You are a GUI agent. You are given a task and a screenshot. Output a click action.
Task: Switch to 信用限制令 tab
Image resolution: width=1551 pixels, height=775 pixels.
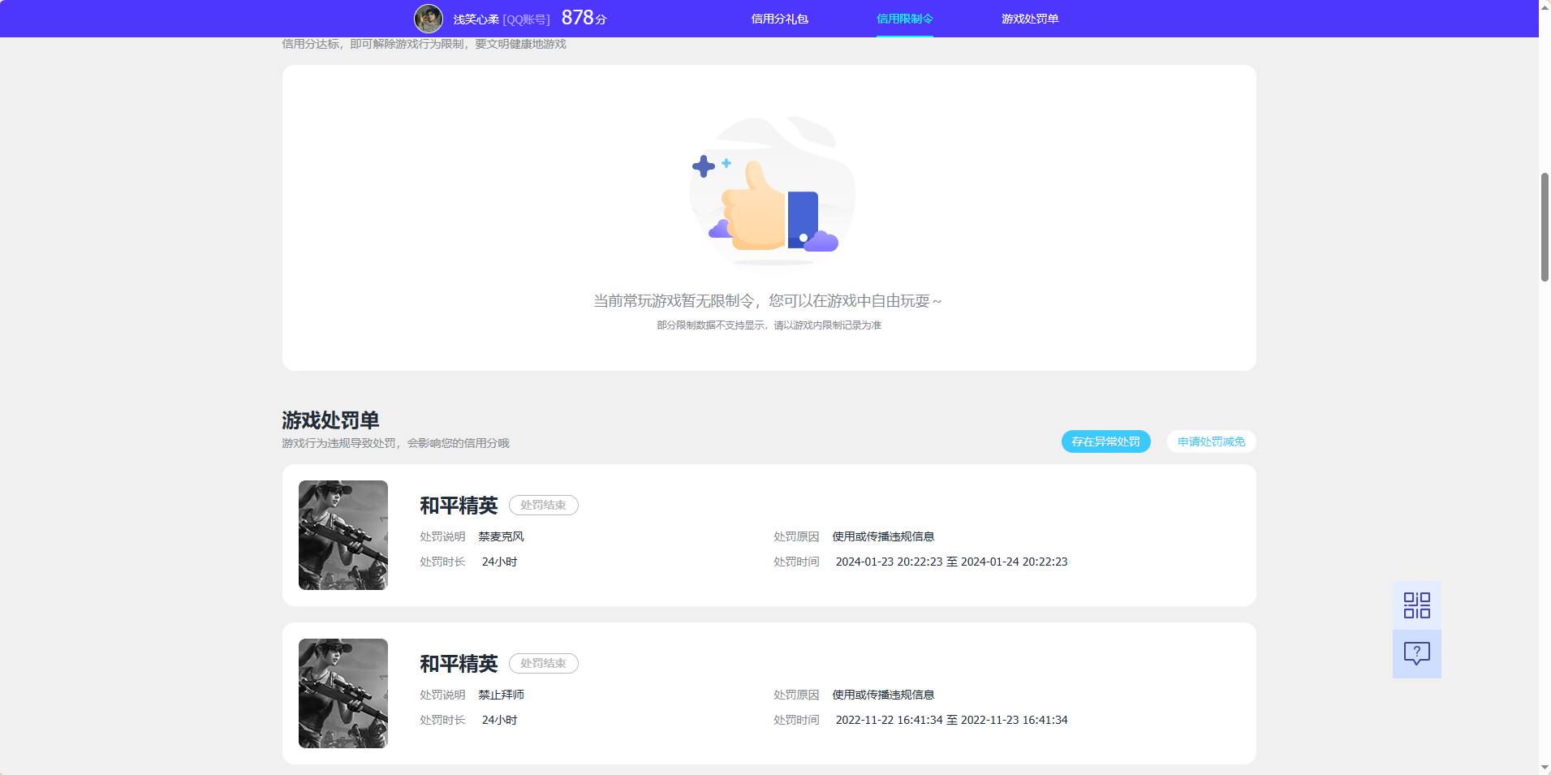tap(905, 19)
